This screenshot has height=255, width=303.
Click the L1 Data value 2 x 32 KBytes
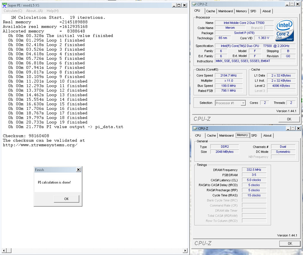pos(281,75)
